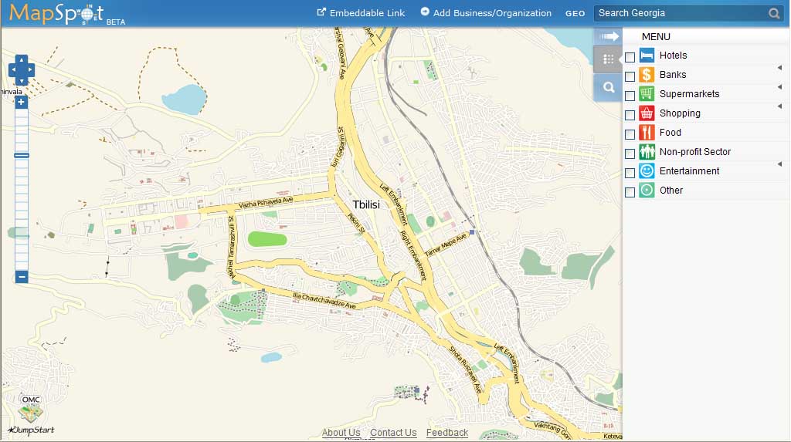Viewport: 791px width, 442px height.
Task: Tick the Supermarkets checkbox
Action: (630, 96)
